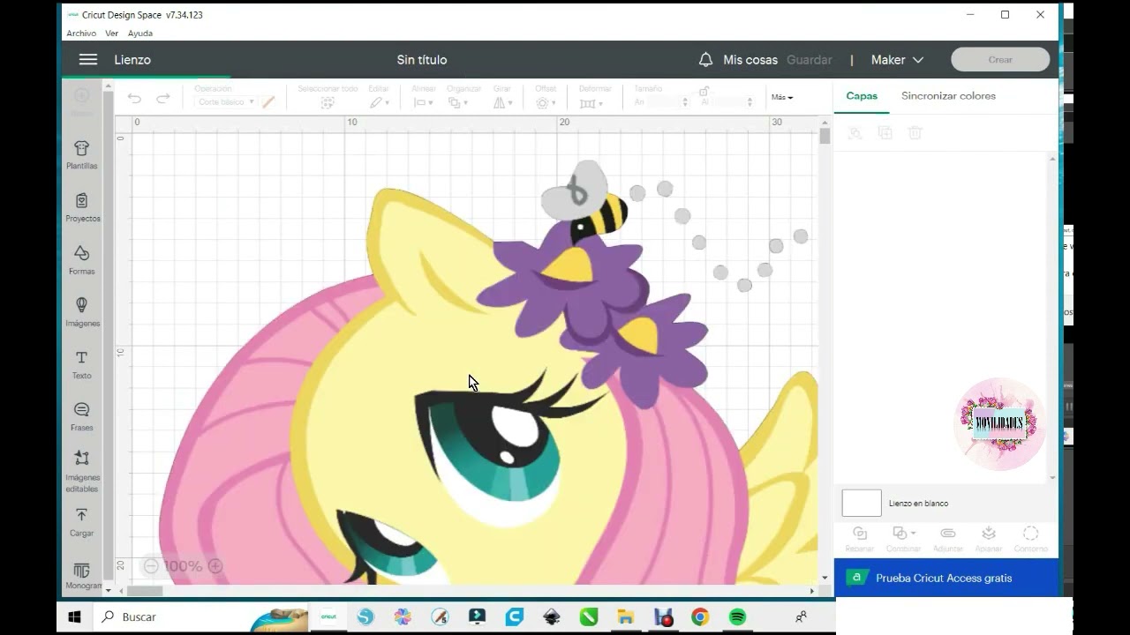Click Adjuntar attach tool
This screenshot has height=635, width=1130.
tap(947, 539)
